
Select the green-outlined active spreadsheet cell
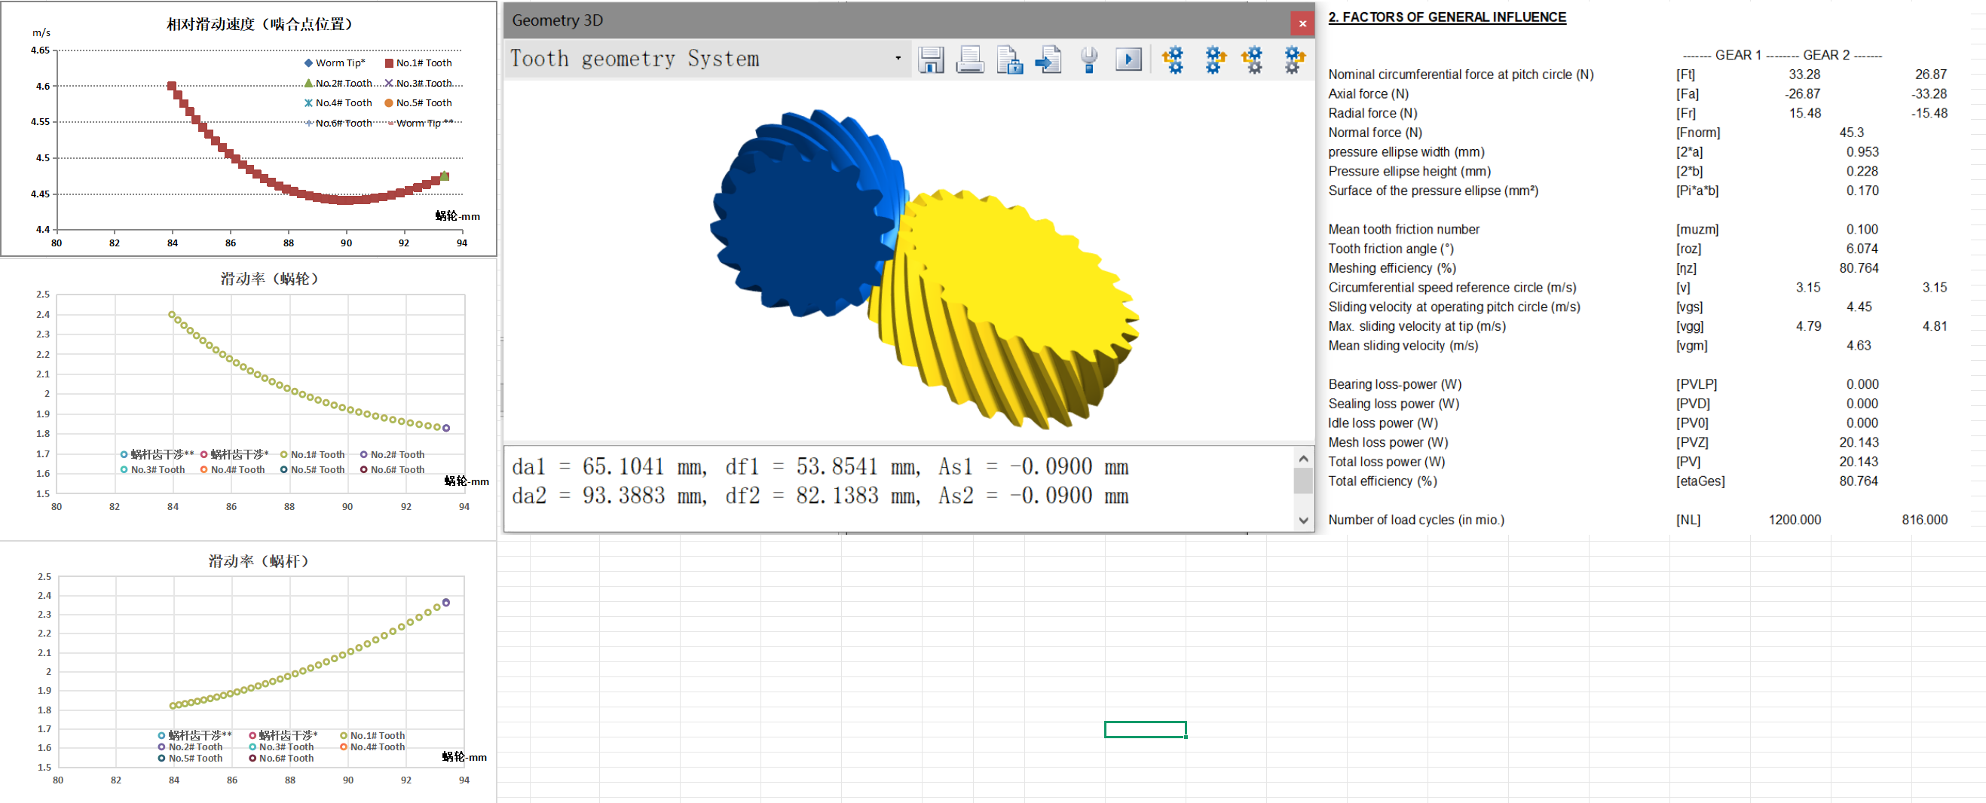tap(1145, 729)
